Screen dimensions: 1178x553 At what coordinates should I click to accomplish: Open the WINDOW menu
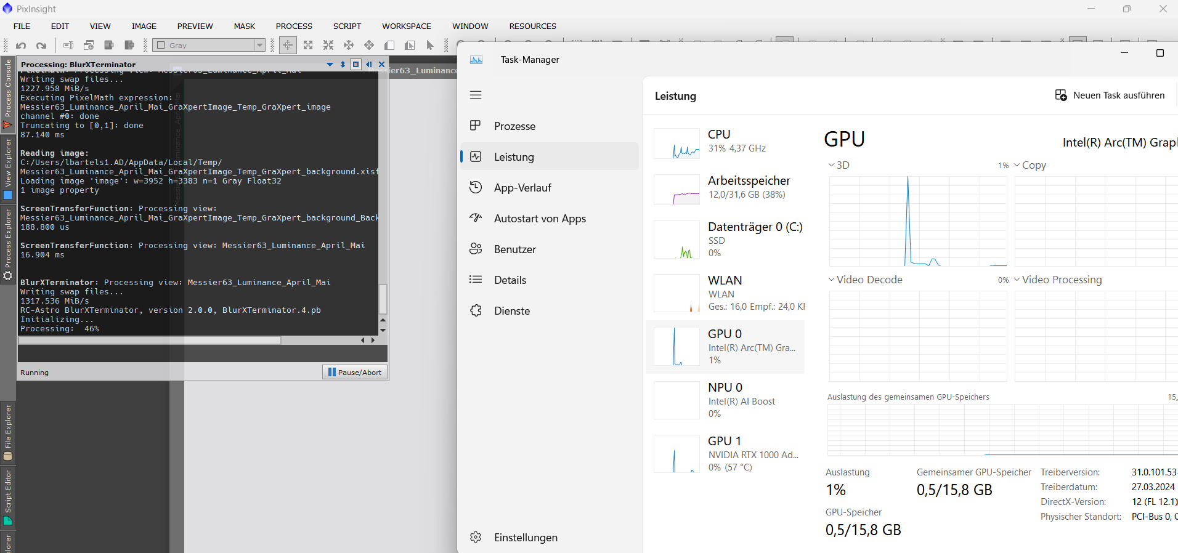(470, 26)
